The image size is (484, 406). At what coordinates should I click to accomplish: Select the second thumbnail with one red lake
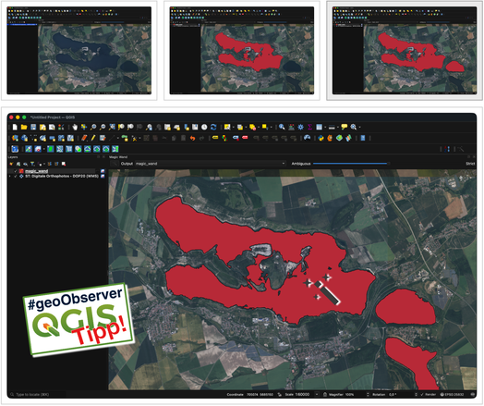tap(242, 50)
